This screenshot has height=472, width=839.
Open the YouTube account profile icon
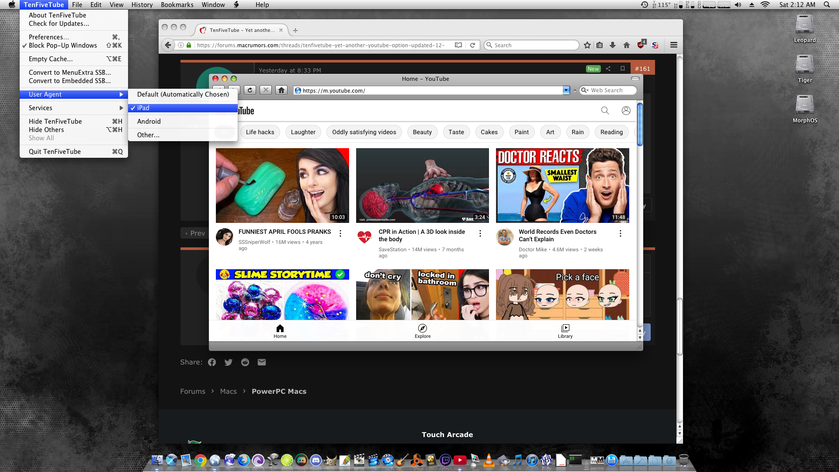(626, 111)
